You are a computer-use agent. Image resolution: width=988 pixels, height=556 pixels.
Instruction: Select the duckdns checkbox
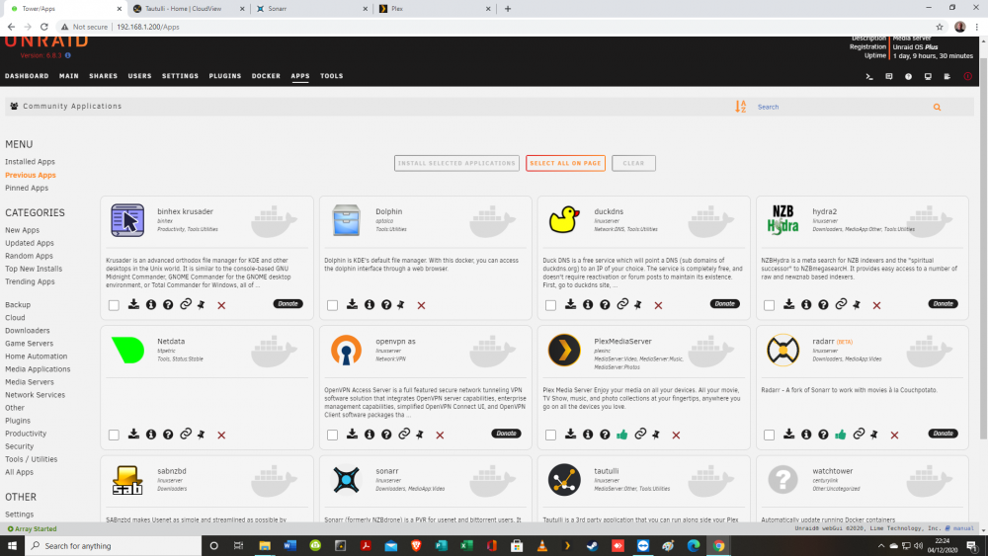click(550, 305)
